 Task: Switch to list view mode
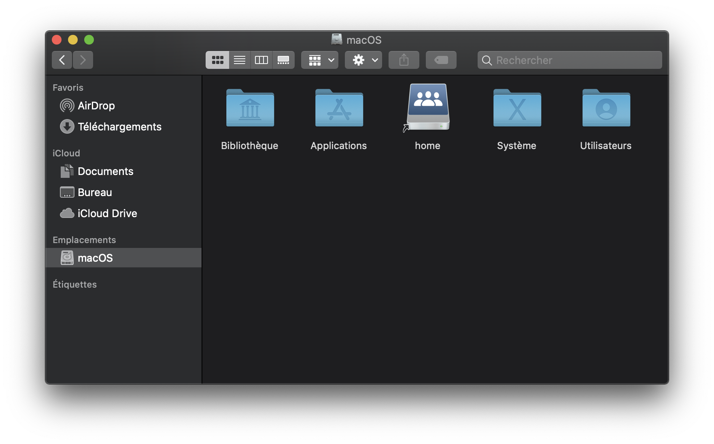click(x=240, y=60)
